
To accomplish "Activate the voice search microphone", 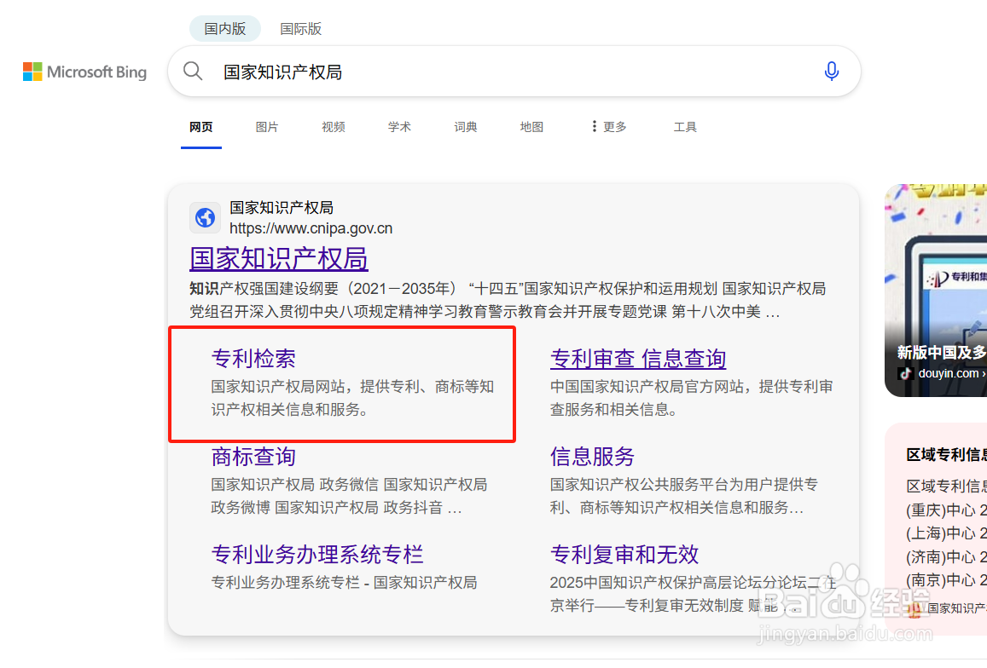I will pos(831,71).
